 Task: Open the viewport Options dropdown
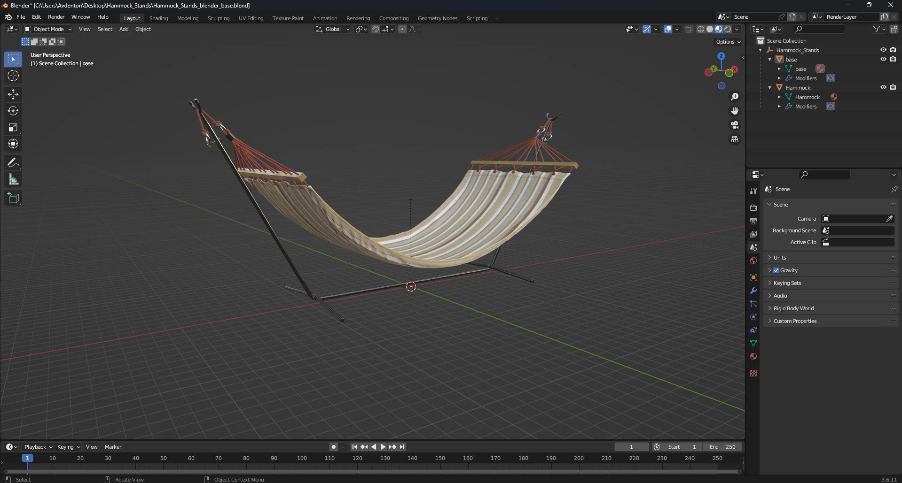(x=728, y=42)
